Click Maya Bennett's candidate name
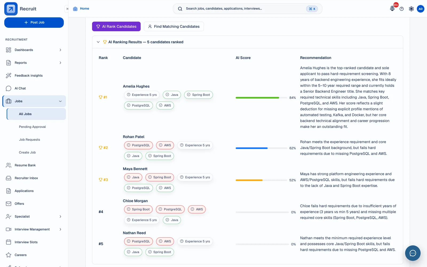 135,169
